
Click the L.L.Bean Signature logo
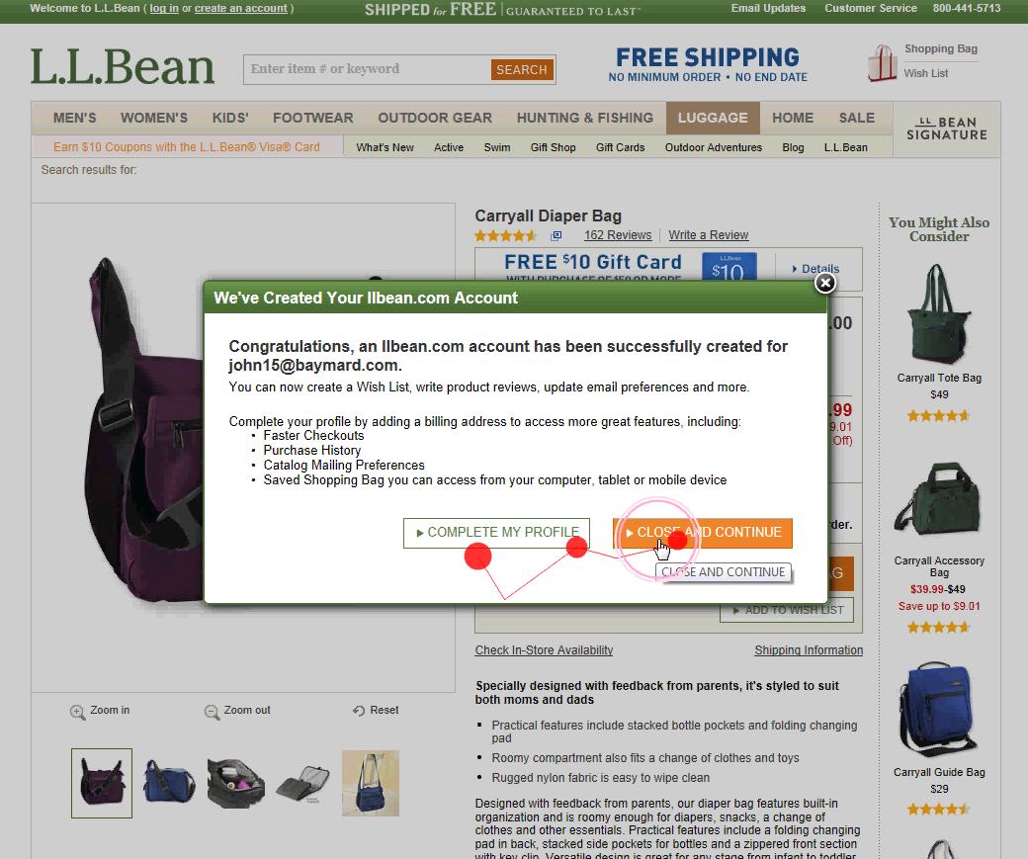(947, 129)
